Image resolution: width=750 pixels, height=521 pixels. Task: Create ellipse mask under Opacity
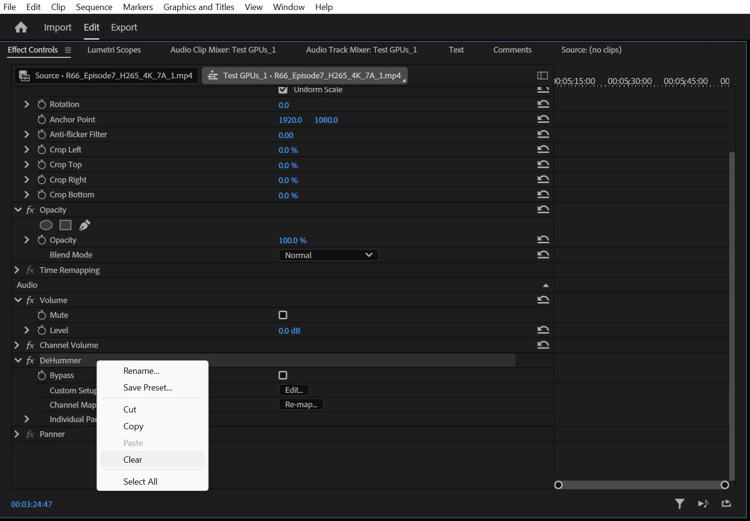point(46,225)
